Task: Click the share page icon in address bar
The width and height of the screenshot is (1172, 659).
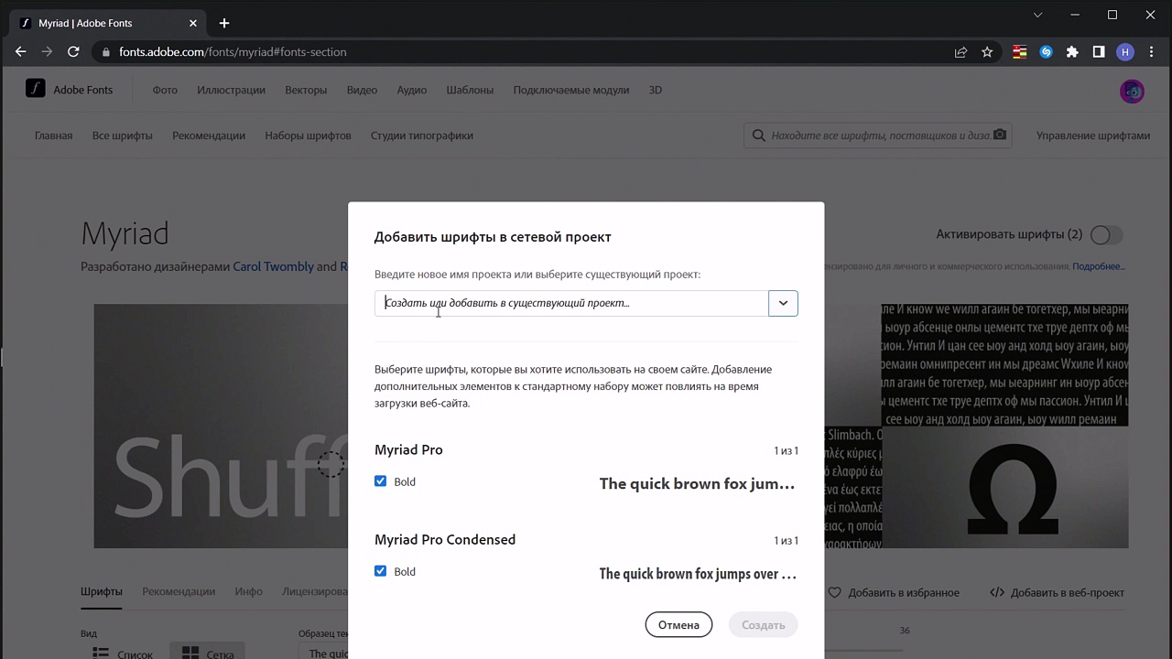Action: point(960,52)
